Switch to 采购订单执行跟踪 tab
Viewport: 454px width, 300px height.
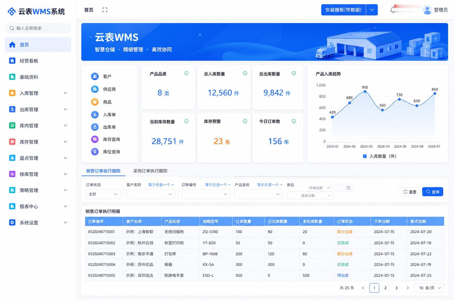pyautogui.click(x=150, y=171)
